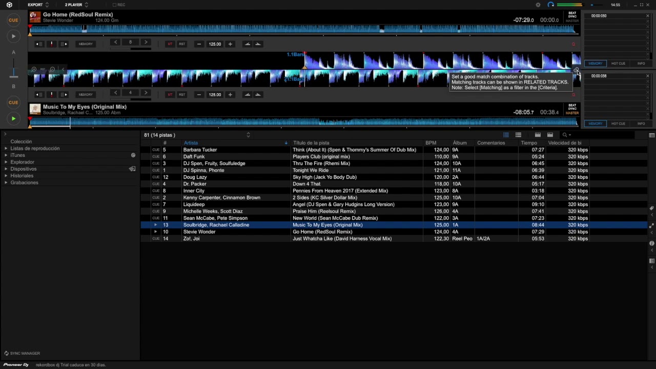Raise deck A tempo with plus button
Screen dimensions: 656x369
click(x=230, y=44)
